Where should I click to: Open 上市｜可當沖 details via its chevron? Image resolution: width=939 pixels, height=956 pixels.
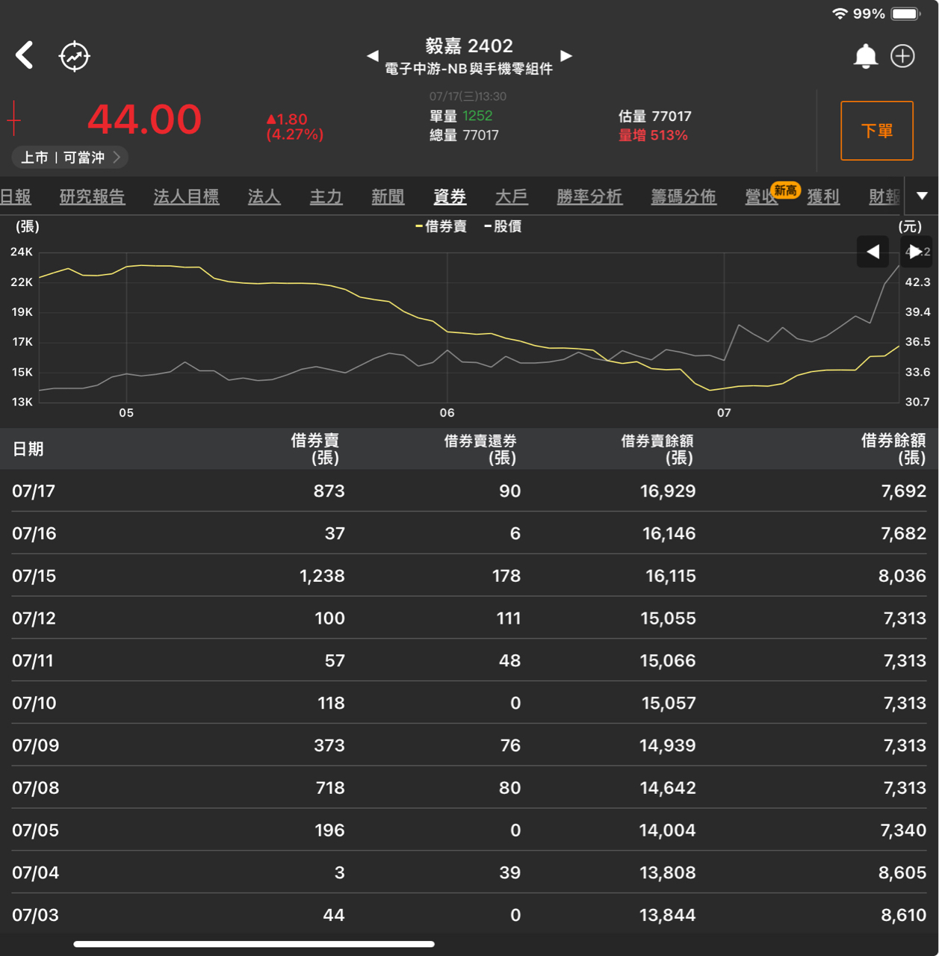coord(117,158)
